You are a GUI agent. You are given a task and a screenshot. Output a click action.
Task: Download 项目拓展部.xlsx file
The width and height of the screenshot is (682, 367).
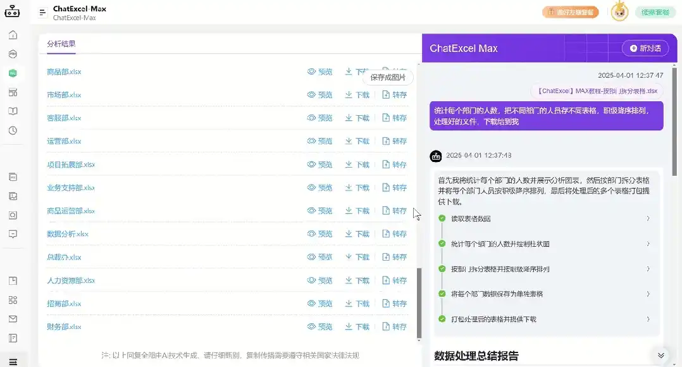tap(357, 165)
